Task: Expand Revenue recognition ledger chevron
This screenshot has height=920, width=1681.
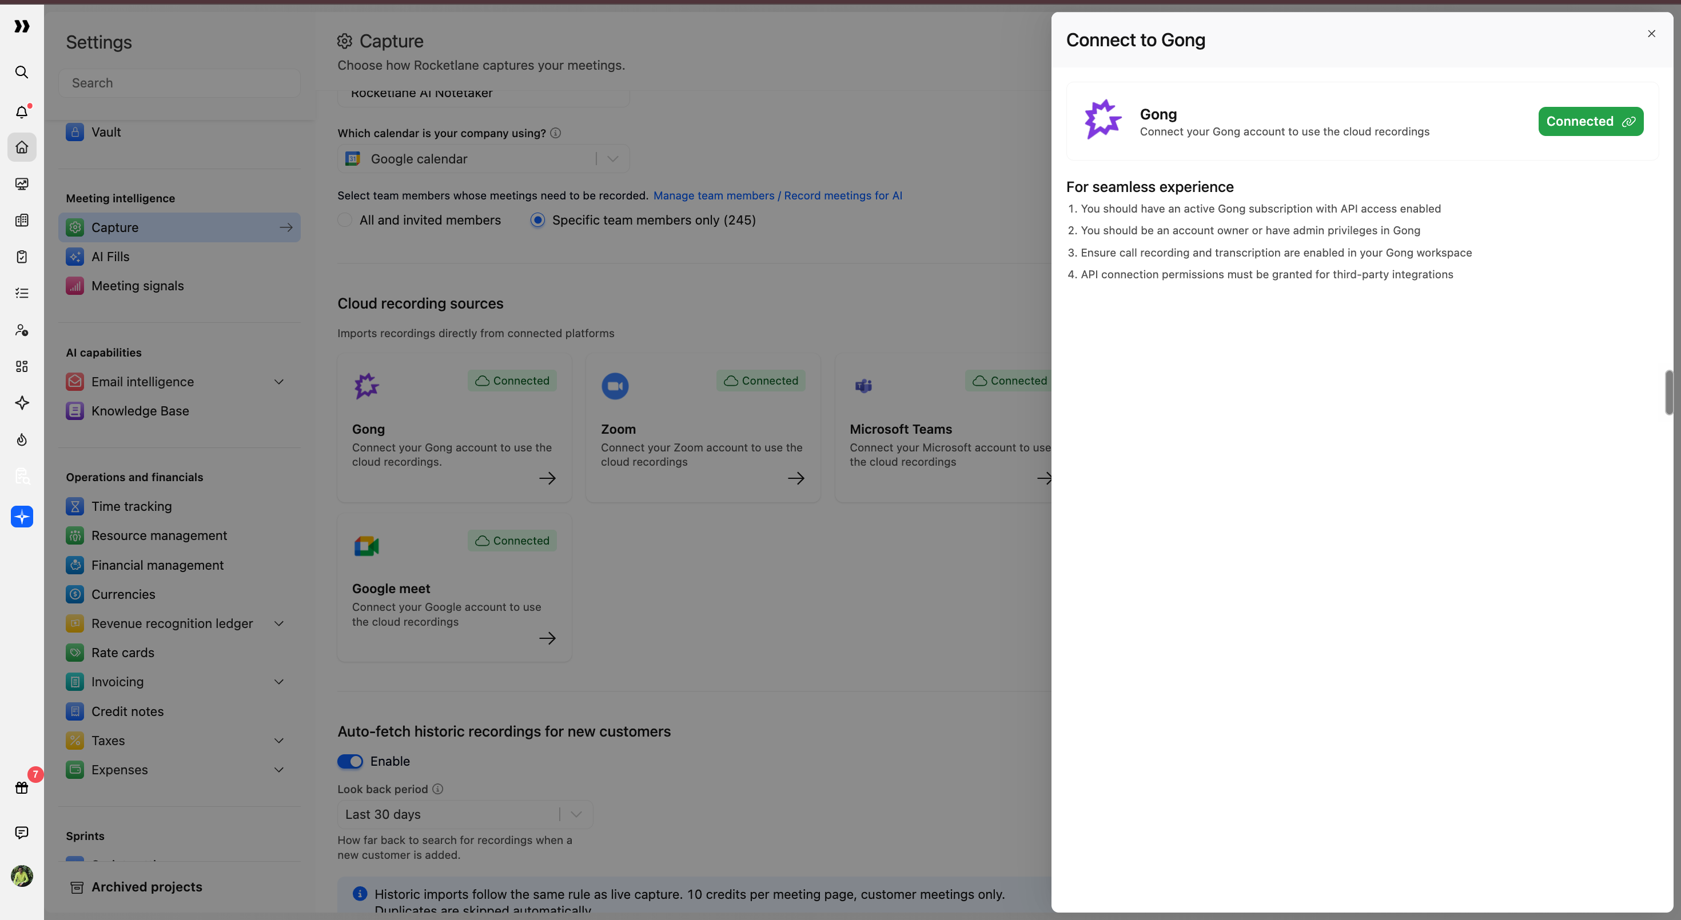Action: [x=278, y=623]
